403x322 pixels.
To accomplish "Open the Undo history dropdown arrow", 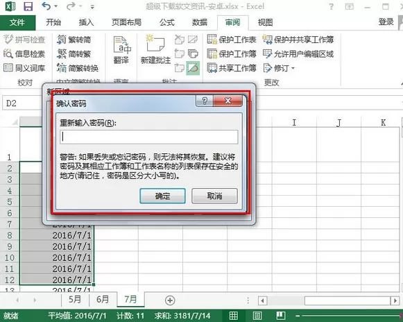I will [56, 6].
